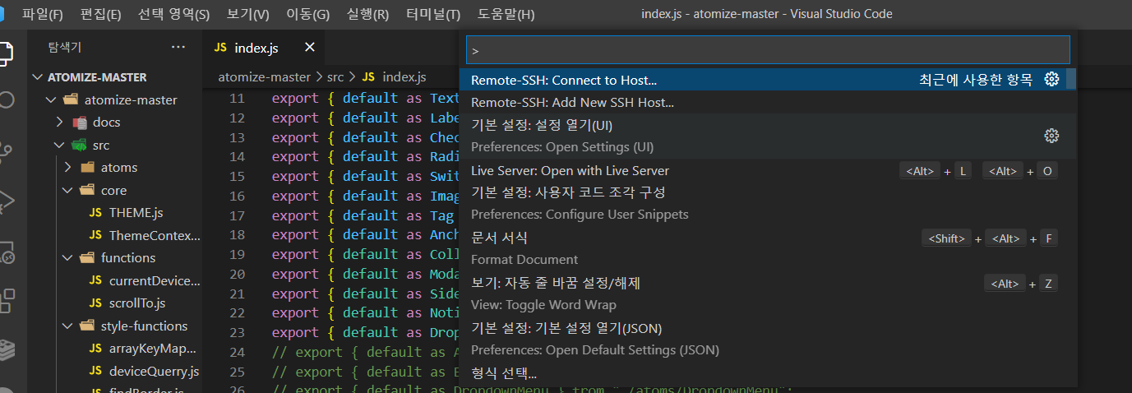Click the command palette list scrollbar
This screenshot has width=1132, height=393.
click(x=1073, y=80)
